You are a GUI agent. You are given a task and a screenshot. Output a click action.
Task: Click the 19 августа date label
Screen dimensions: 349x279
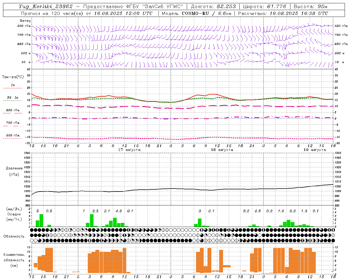pos(315,150)
